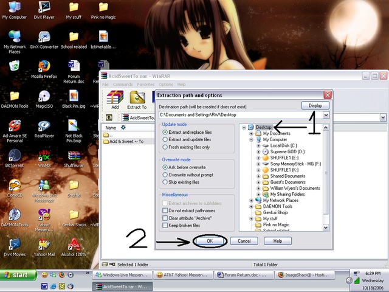Open the WinRAR Favorites menu
The width and height of the screenshot is (389, 292).
tap(146, 85)
